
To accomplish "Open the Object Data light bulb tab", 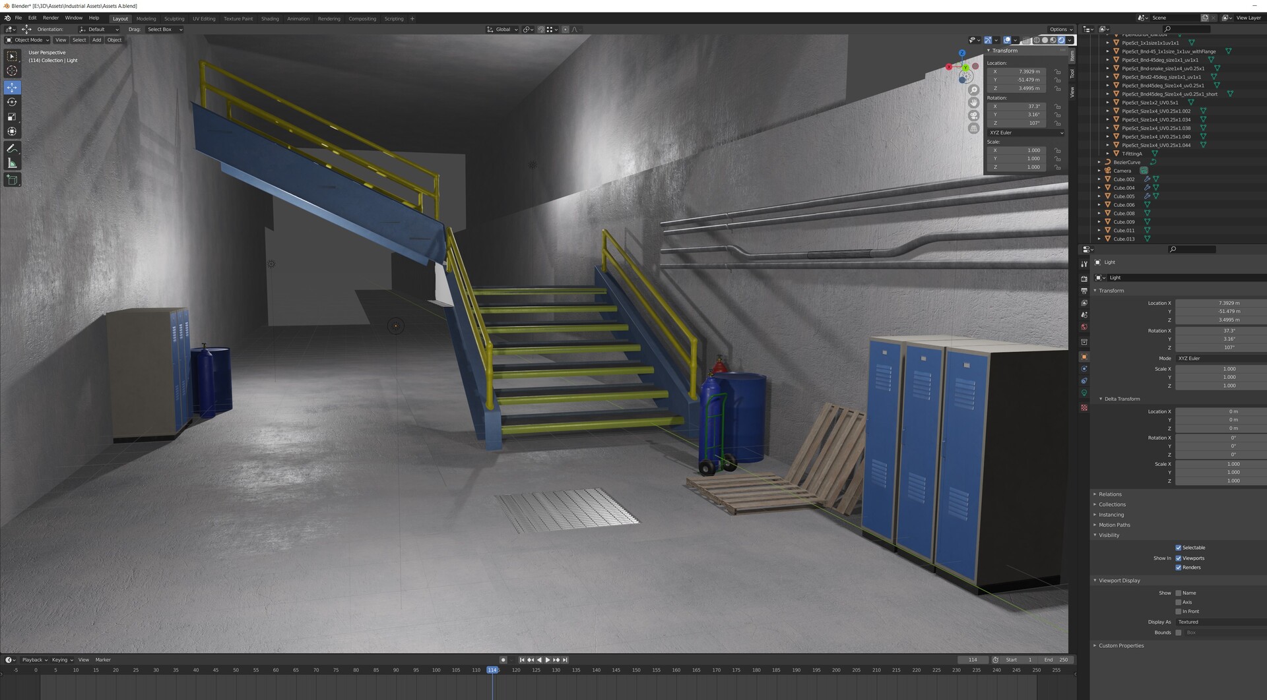I will click(1084, 393).
